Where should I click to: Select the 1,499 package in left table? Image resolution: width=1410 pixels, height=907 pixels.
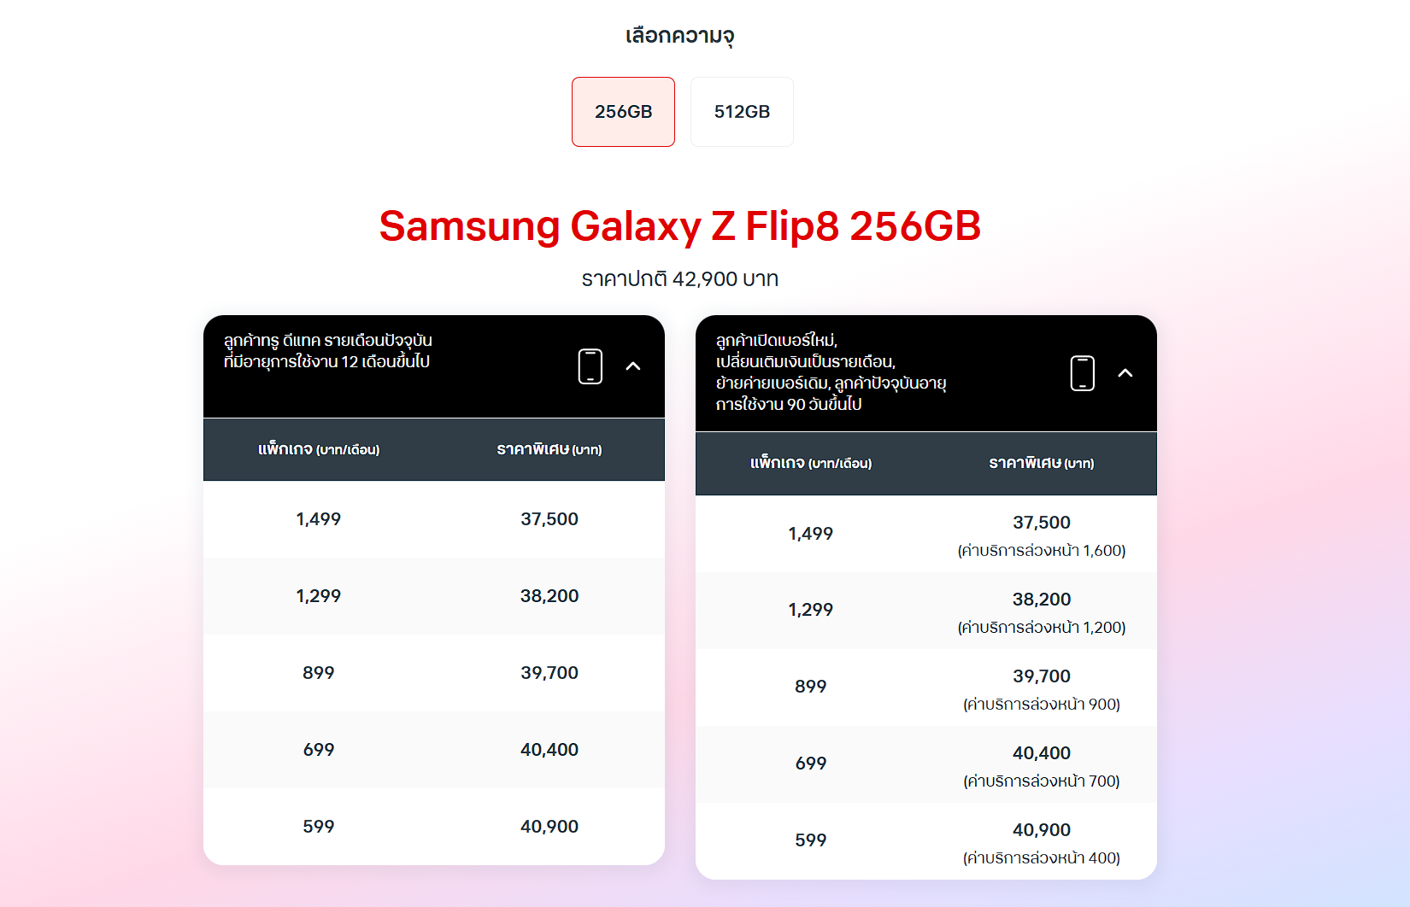pos(319,519)
